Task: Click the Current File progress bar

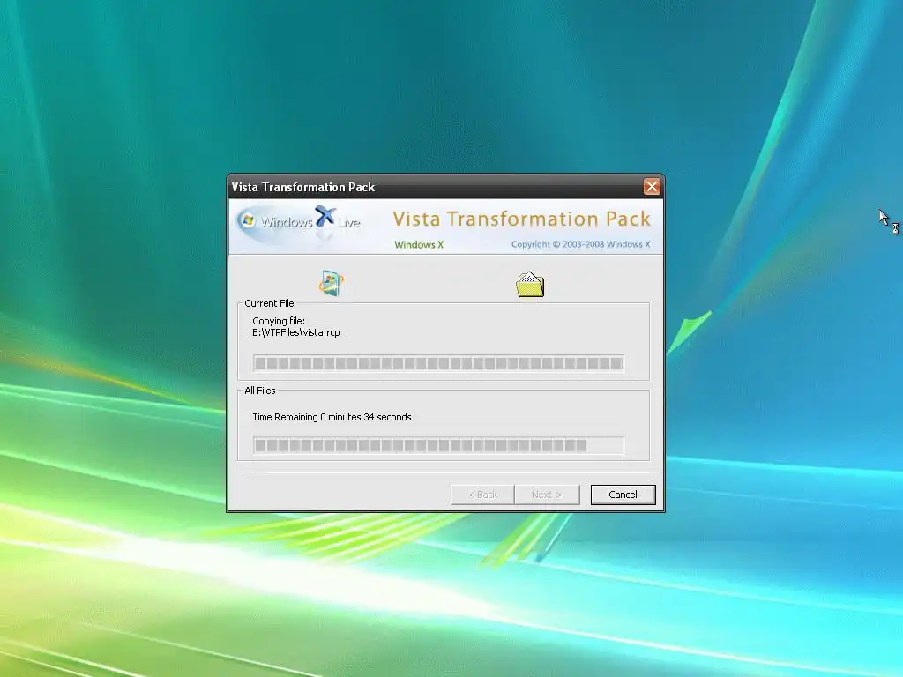Action: pyautogui.click(x=439, y=363)
